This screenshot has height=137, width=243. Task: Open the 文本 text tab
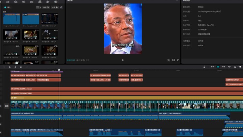[8, 1]
